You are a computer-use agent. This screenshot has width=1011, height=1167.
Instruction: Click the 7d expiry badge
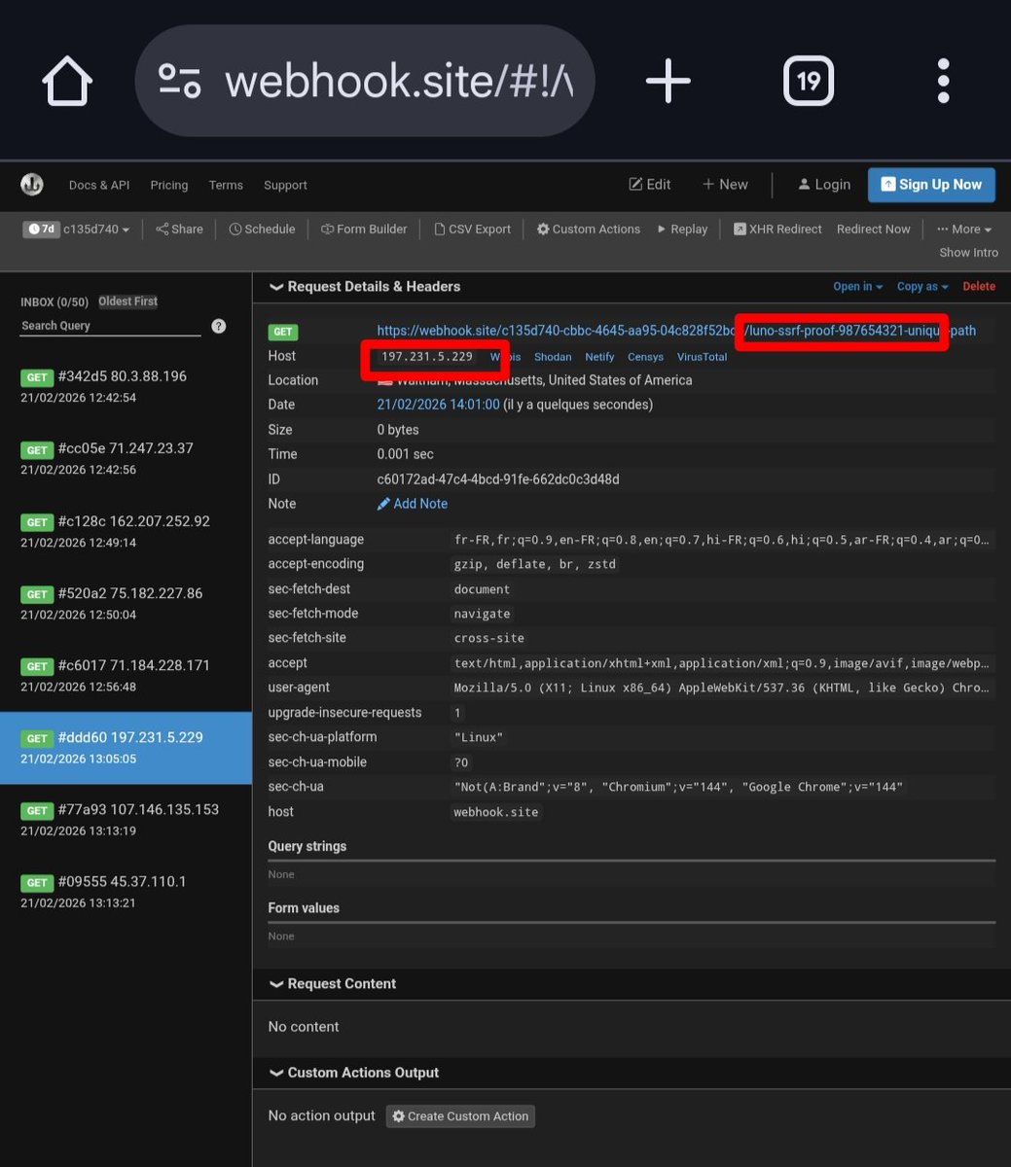click(41, 230)
